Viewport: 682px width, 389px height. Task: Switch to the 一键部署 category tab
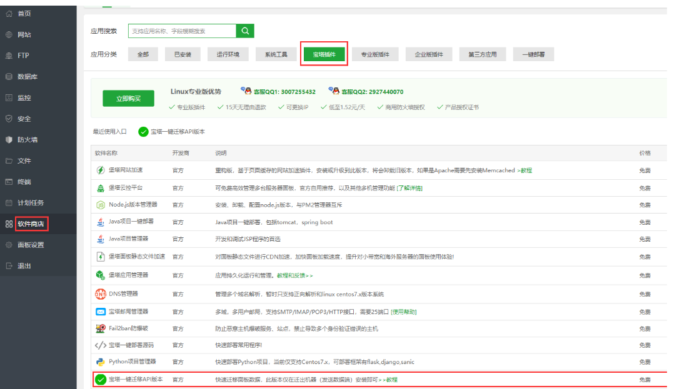click(x=533, y=54)
